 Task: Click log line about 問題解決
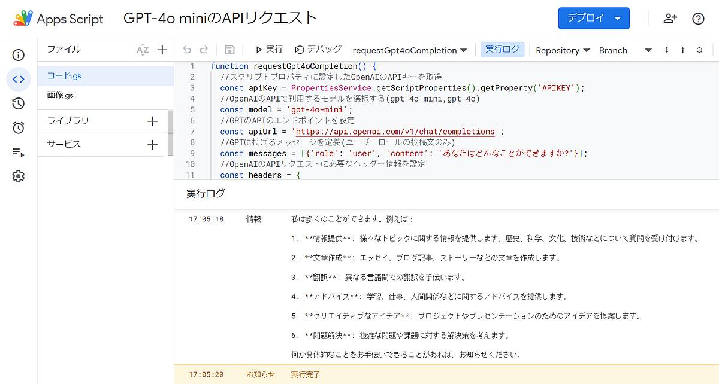401,335
